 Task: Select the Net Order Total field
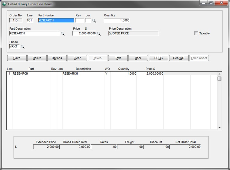pyautogui.click(x=185, y=147)
